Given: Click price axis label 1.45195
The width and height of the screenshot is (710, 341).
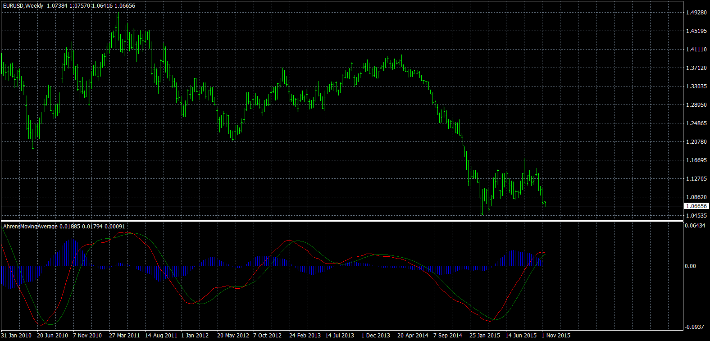Looking at the screenshot, I should [x=696, y=31].
